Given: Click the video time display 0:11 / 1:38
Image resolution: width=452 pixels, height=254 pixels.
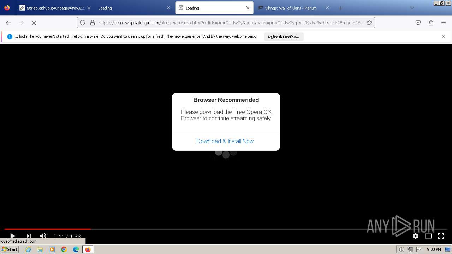Looking at the screenshot, I should click(x=67, y=237).
